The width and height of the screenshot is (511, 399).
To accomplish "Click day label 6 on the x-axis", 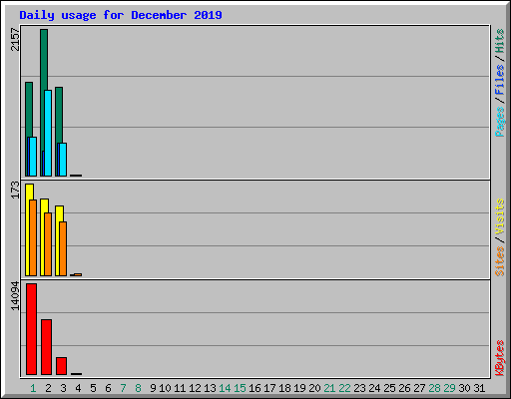I will (108, 388).
